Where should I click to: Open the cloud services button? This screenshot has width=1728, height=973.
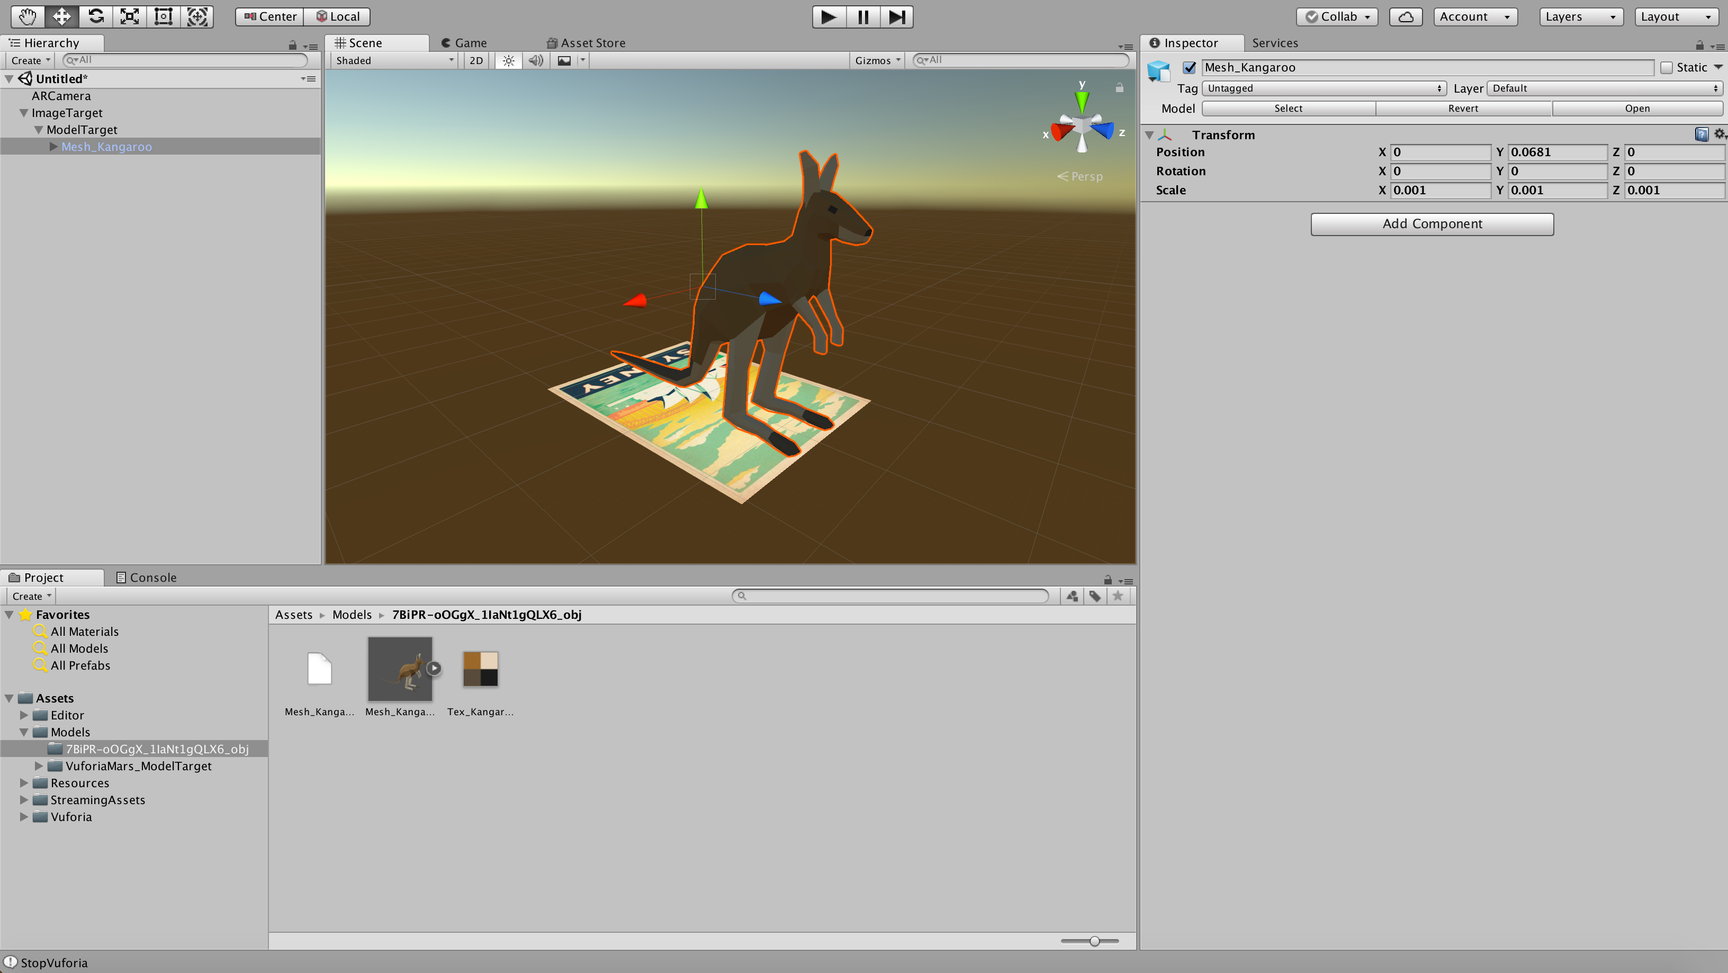tap(1406, 17)
